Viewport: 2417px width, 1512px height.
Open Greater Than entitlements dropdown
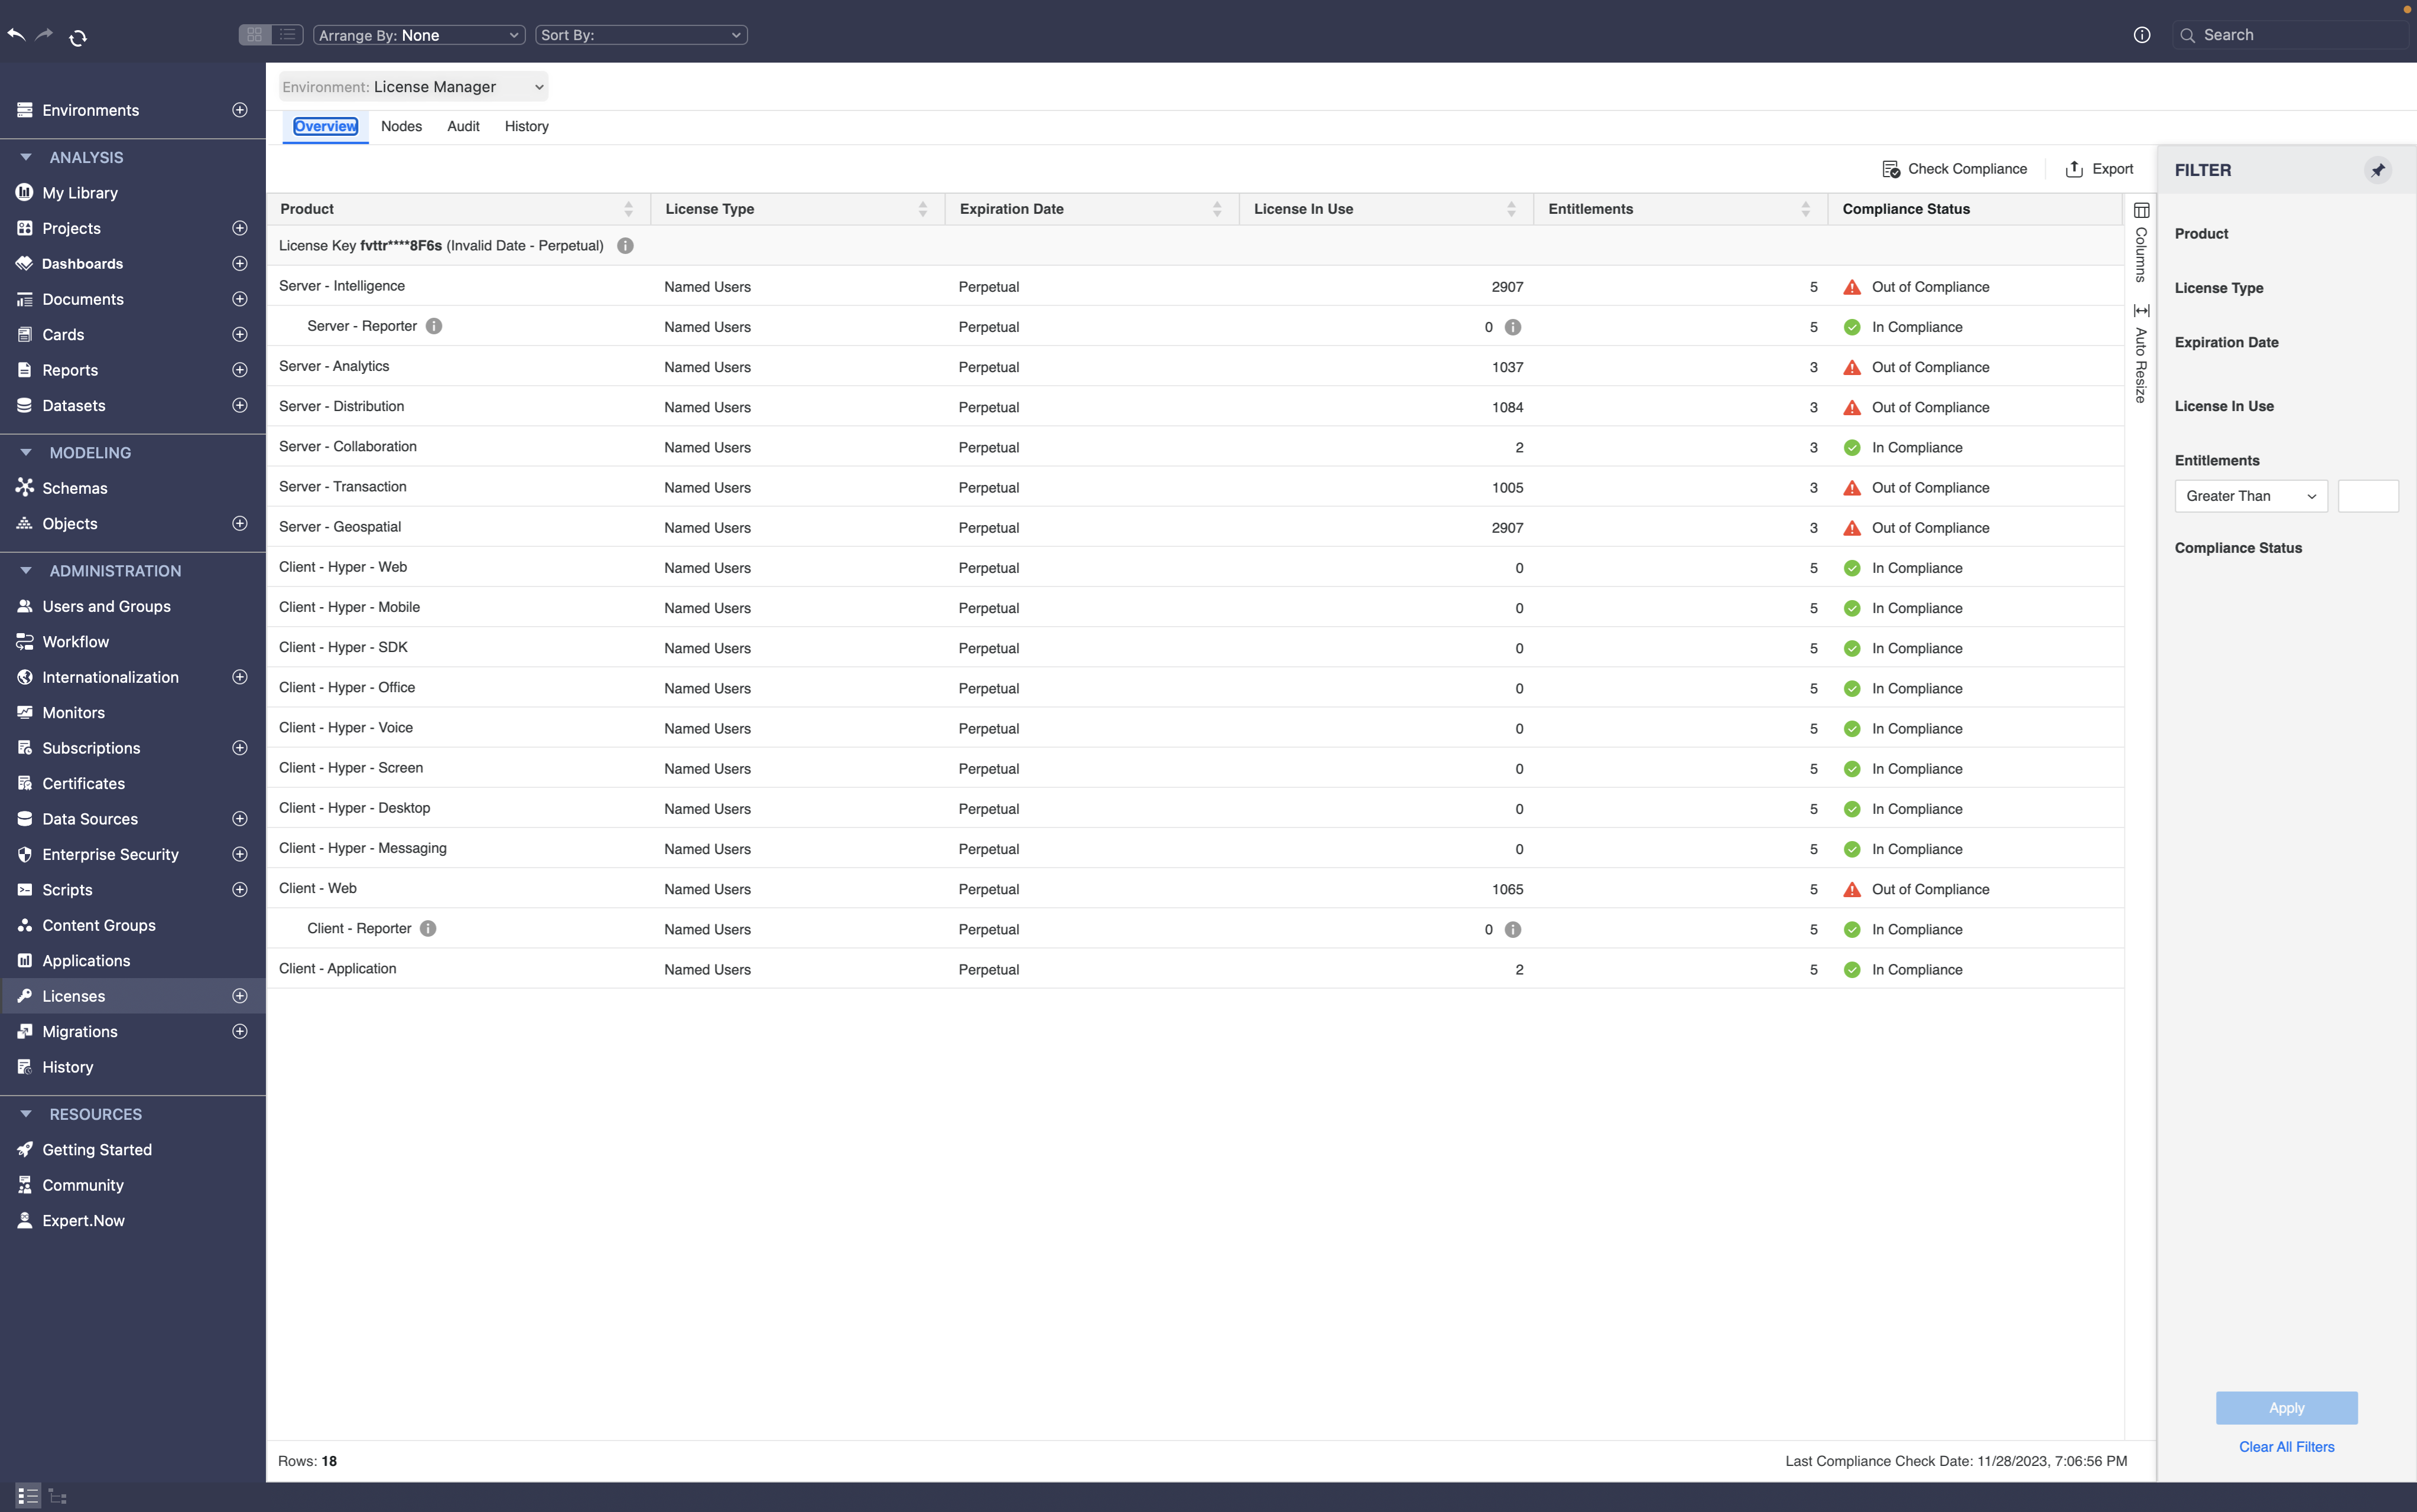pyautogui.click(x=2250, y=496)
